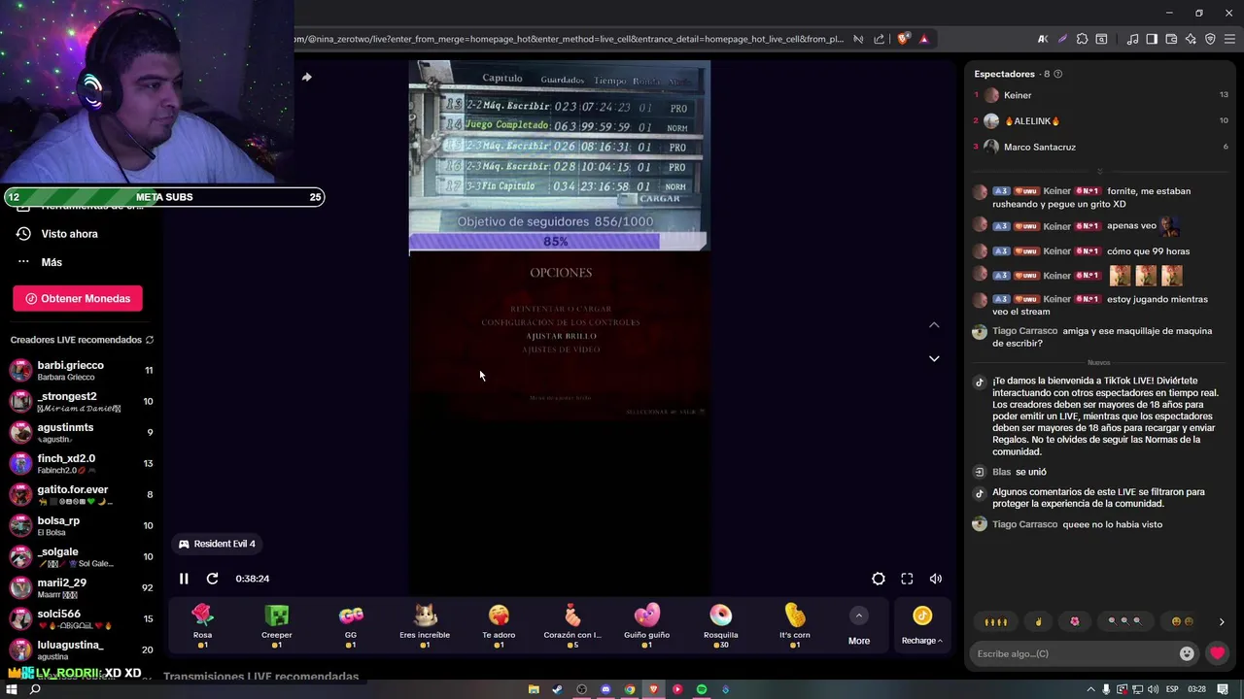Screen dimensions: 1244x699
Task: Send flower quick emoji reaction
Action: click(x=1075, y=621)
